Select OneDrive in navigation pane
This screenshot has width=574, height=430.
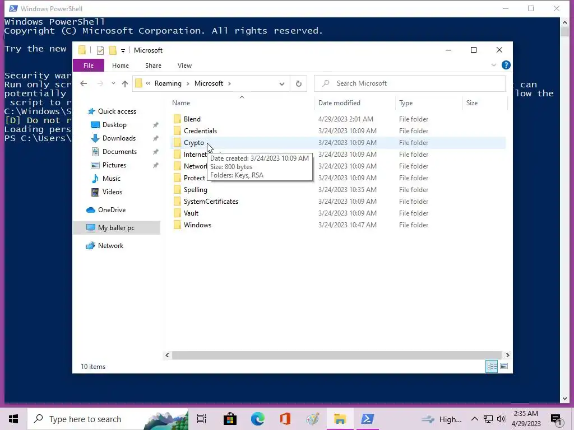(112, 210)
